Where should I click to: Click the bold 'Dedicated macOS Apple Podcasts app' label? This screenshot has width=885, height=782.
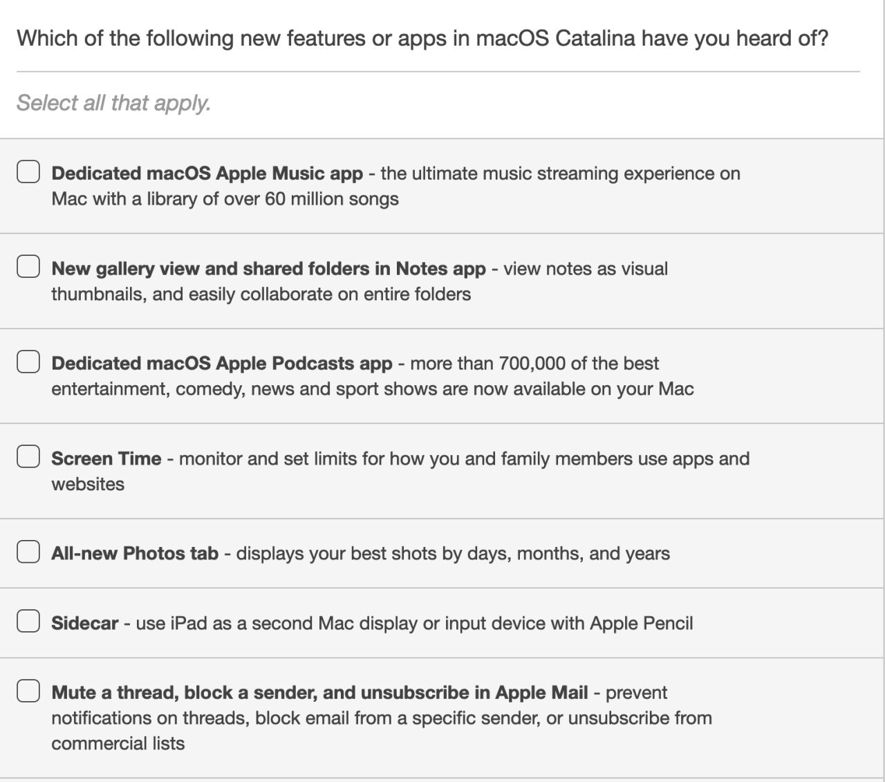pos(222,363)
